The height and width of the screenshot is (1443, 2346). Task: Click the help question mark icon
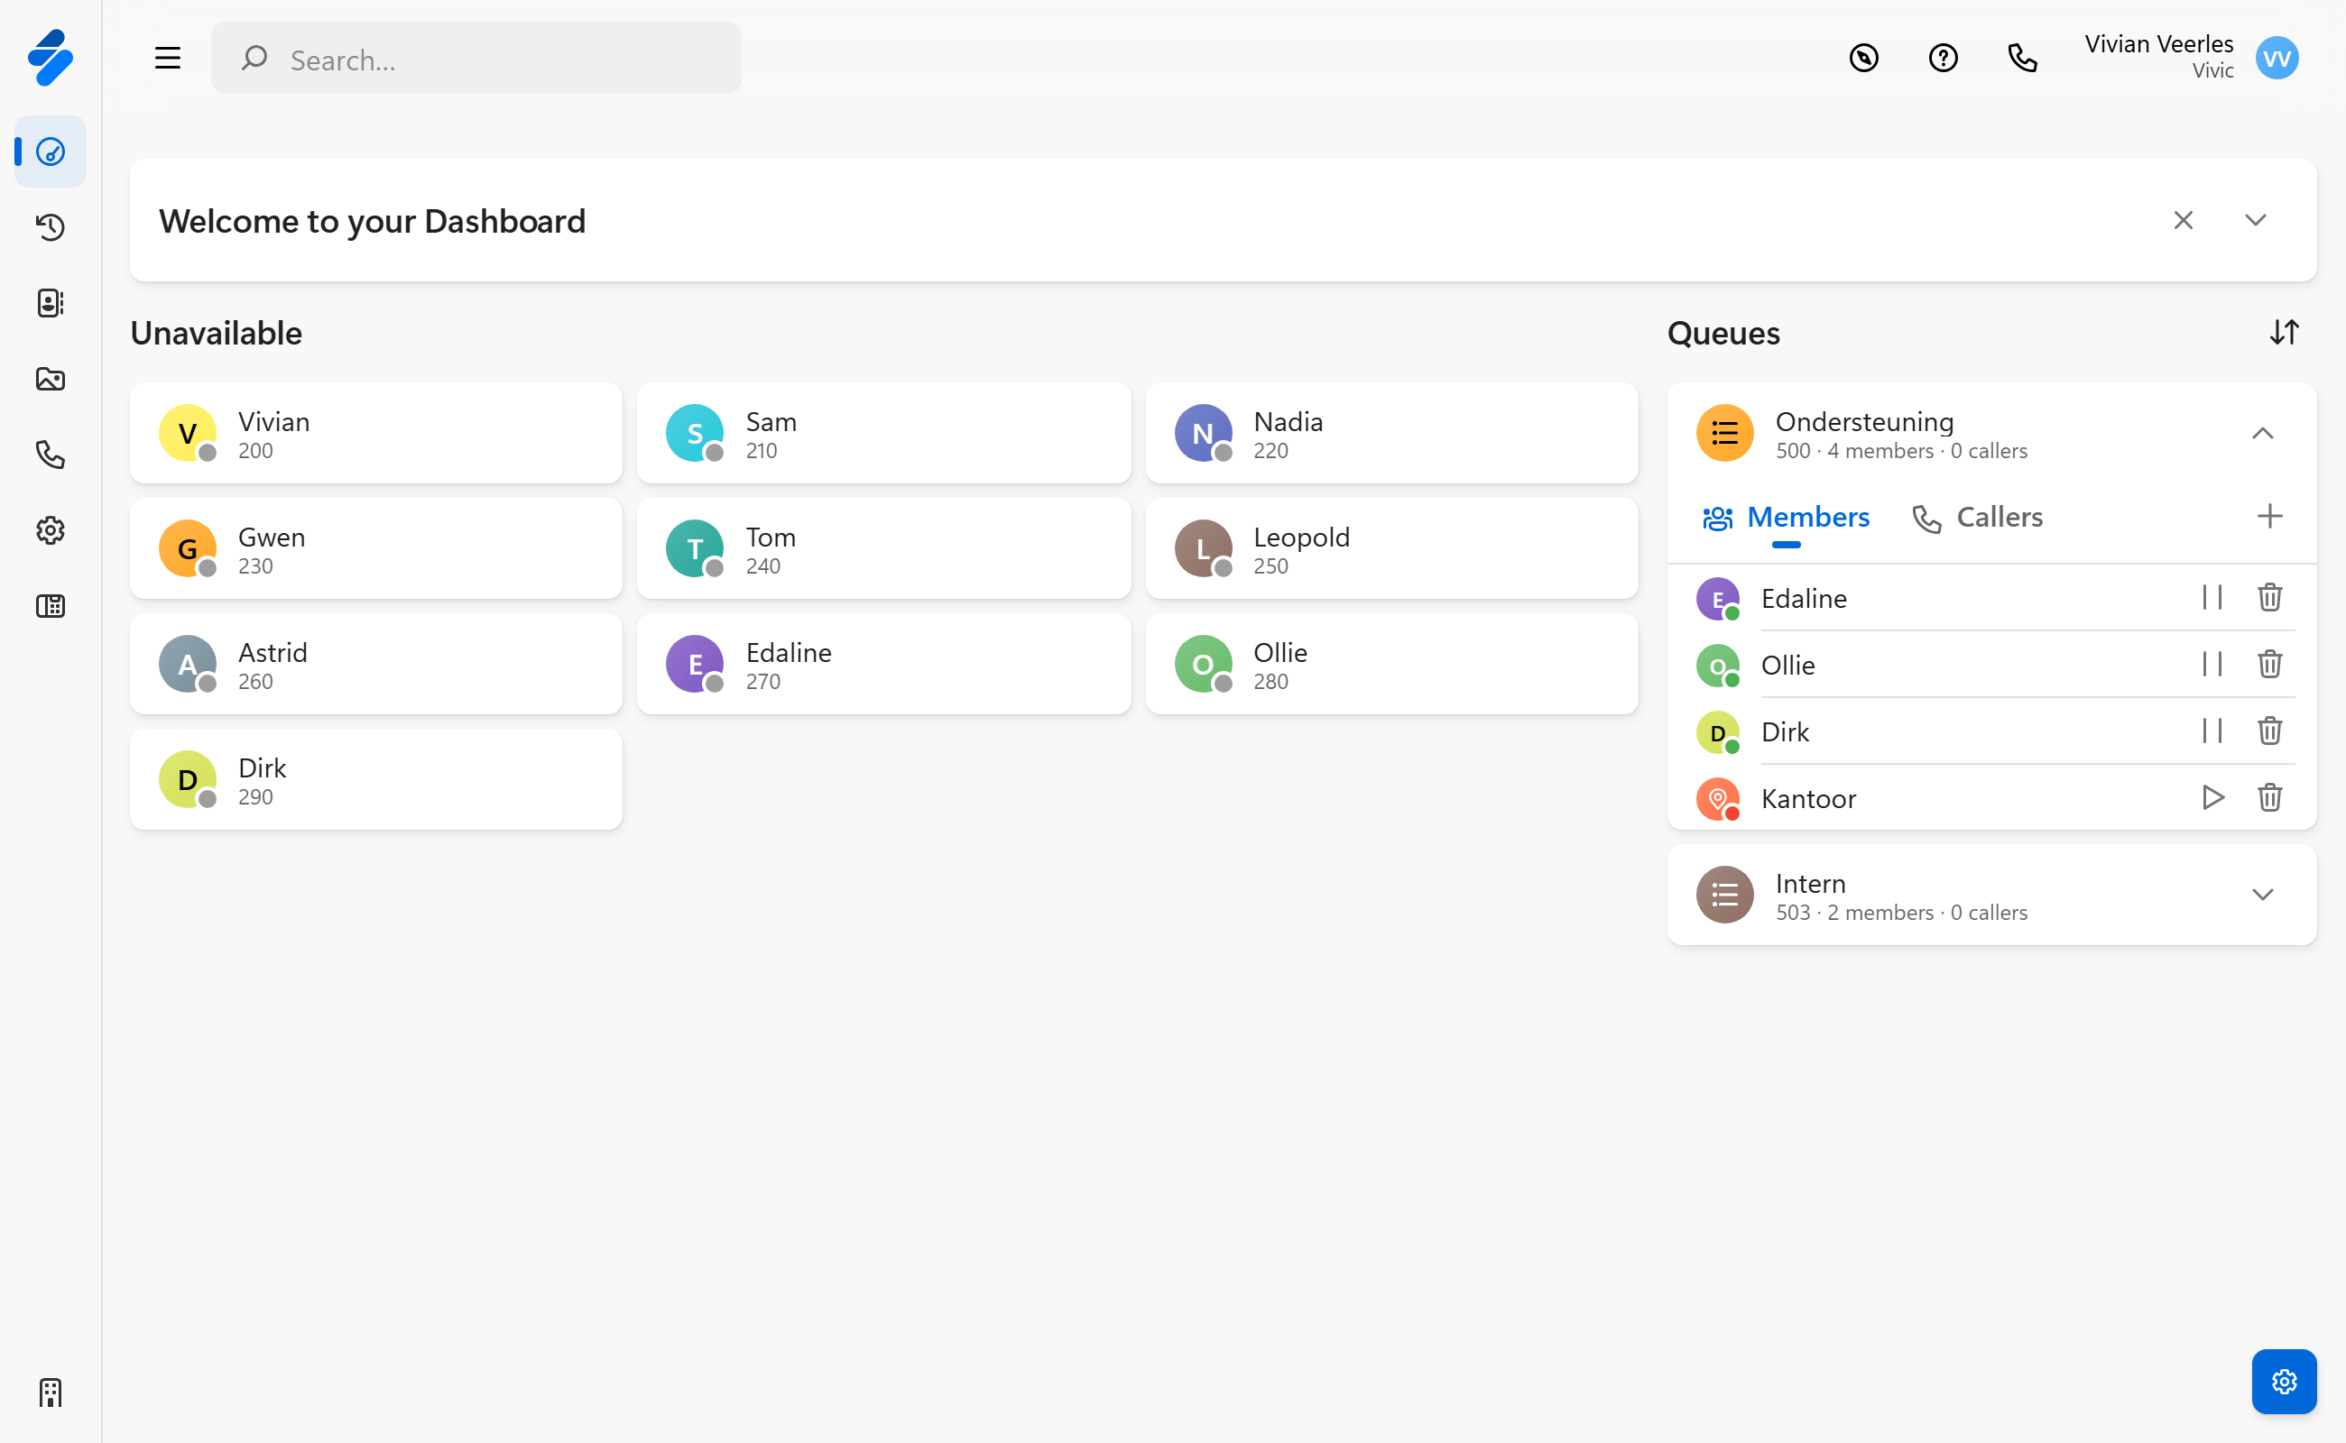click(x=1942, y=59)
